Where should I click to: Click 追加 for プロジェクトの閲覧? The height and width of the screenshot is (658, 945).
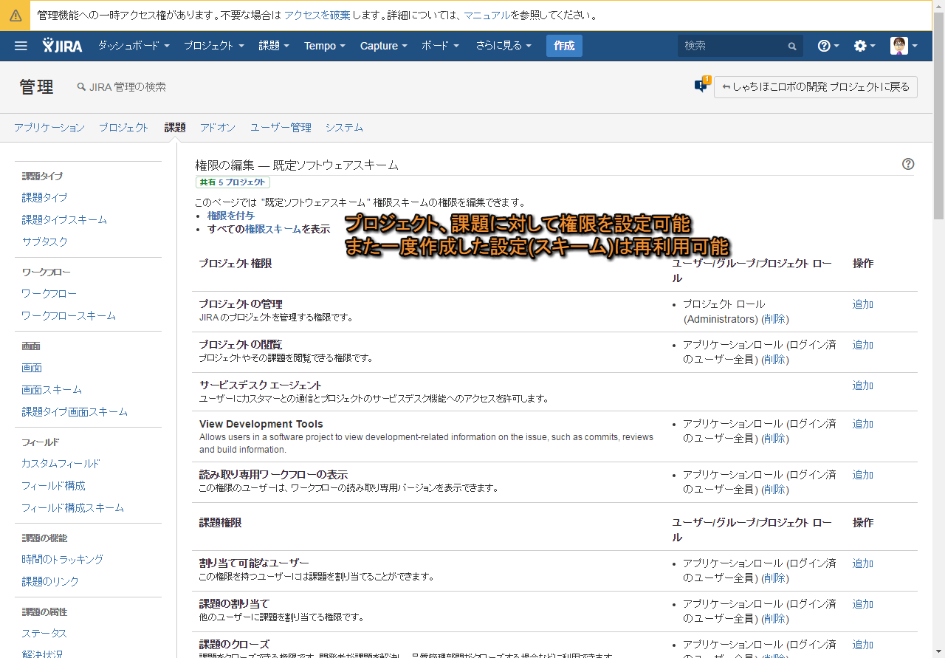pos(863,344)
